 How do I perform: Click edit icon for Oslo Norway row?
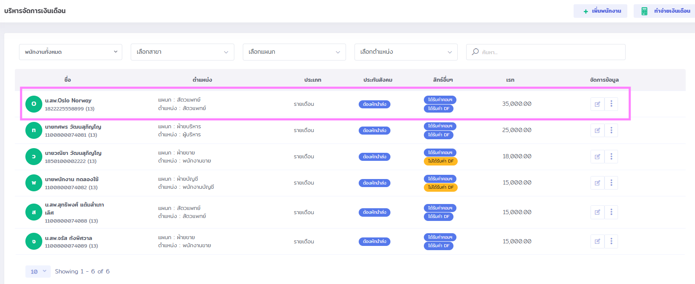597,104
